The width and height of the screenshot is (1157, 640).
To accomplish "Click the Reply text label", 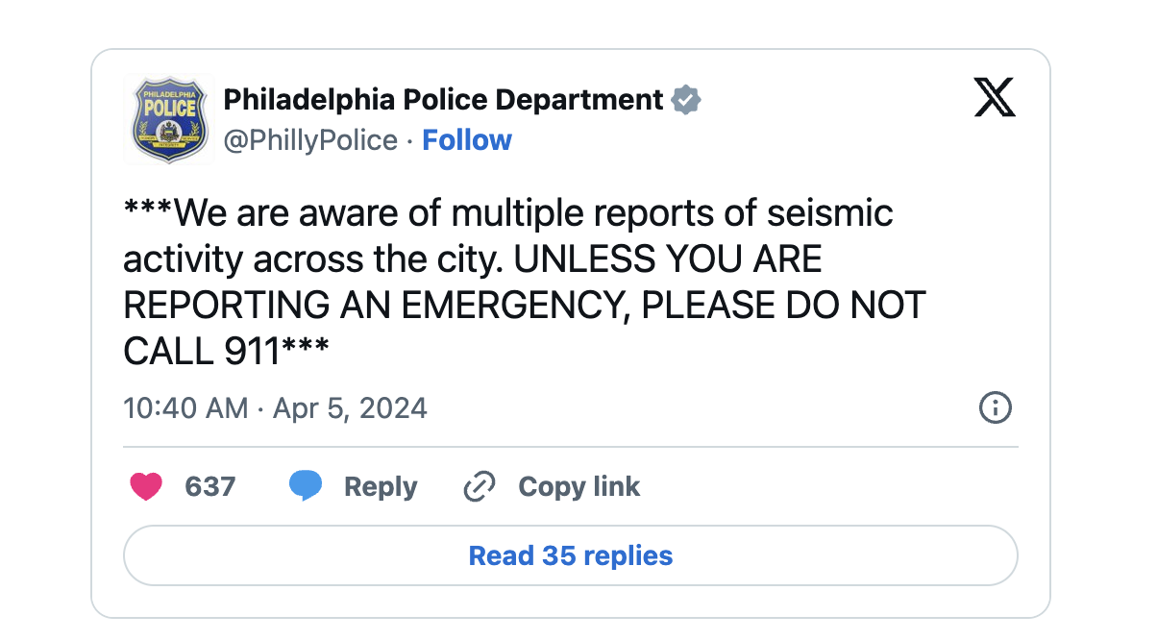I will tap(381, 487).
